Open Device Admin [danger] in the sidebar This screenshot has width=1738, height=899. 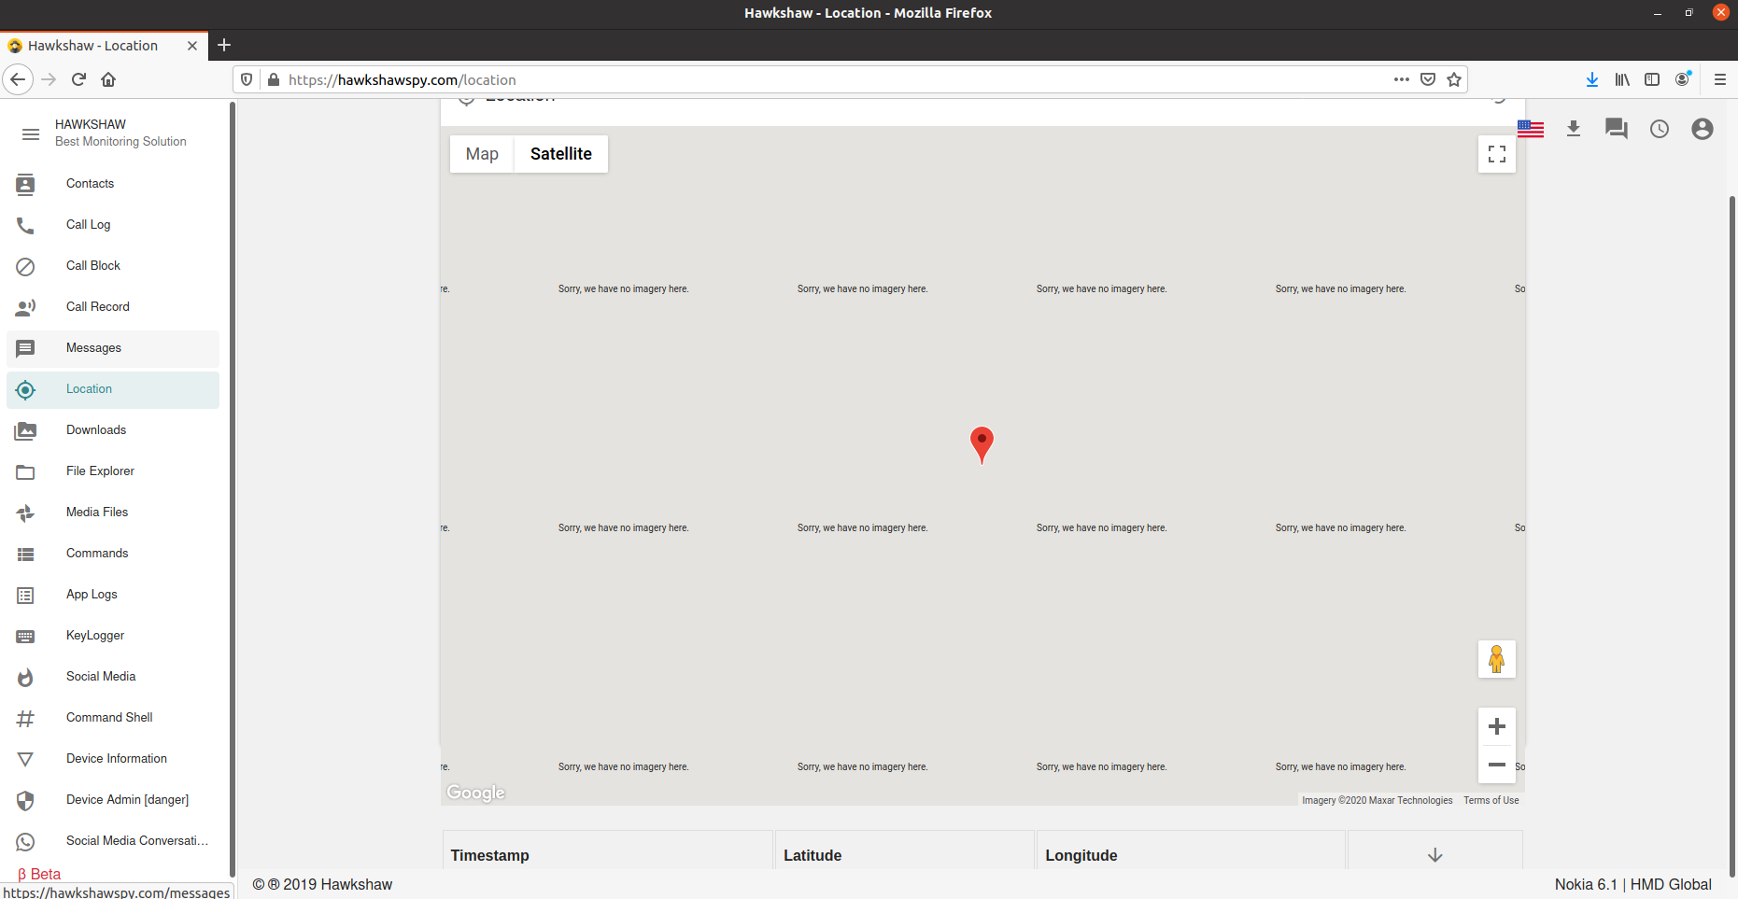pyautogui.click(x=113, y=800)
